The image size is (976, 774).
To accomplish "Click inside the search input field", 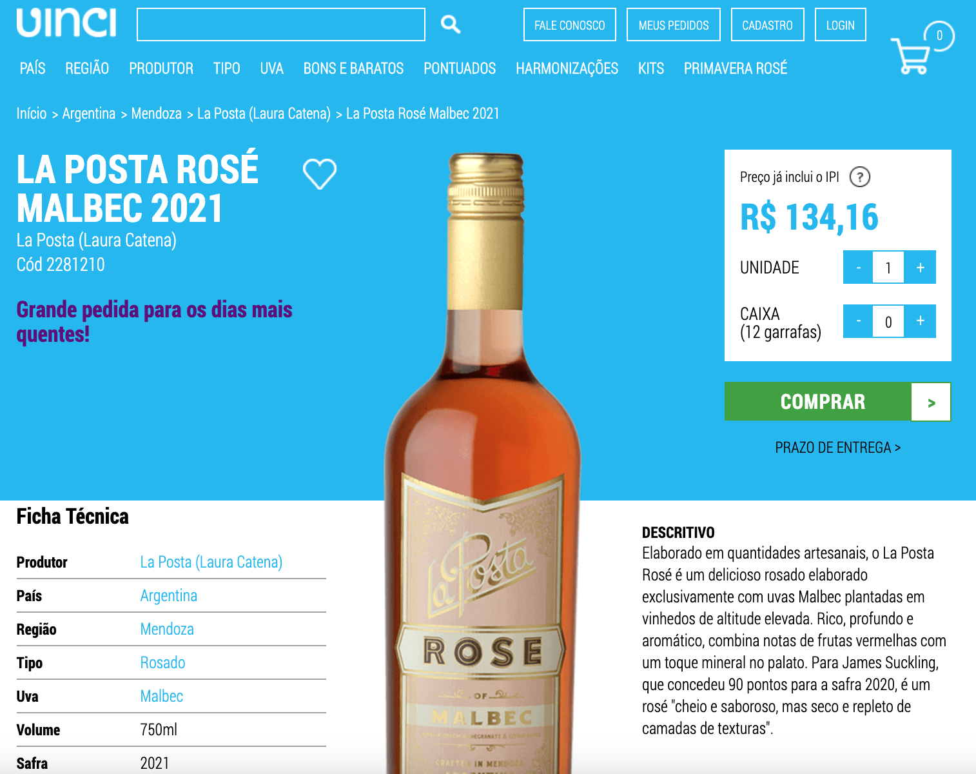I will tap(281, 25).
